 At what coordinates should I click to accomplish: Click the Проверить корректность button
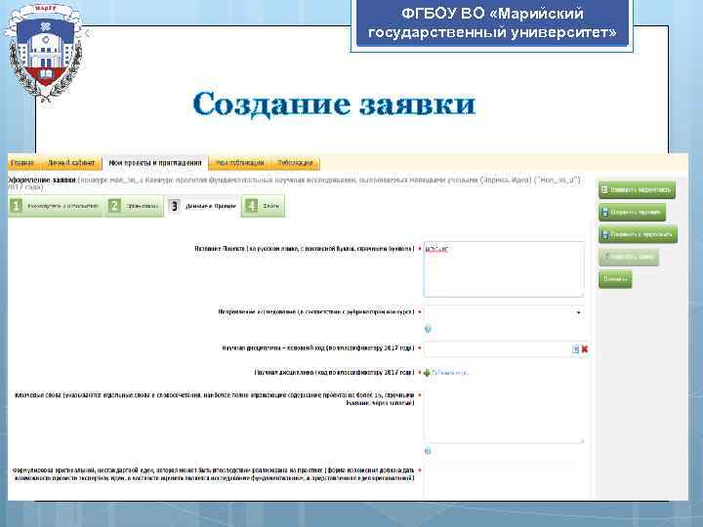pyautogui.click(x=637, y=190)
